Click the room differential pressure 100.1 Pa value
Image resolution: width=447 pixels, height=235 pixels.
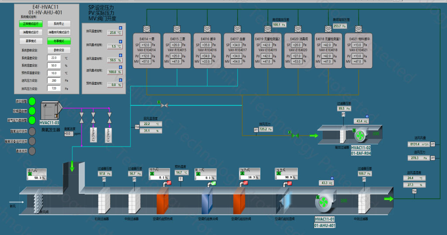click(279, 25)
